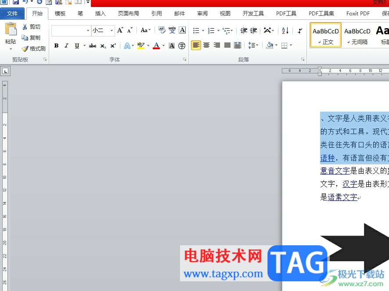The height and width of the screenshot is (291, 389).
Task: Apply text highlight color marker
Action: [x=140, y=45]
